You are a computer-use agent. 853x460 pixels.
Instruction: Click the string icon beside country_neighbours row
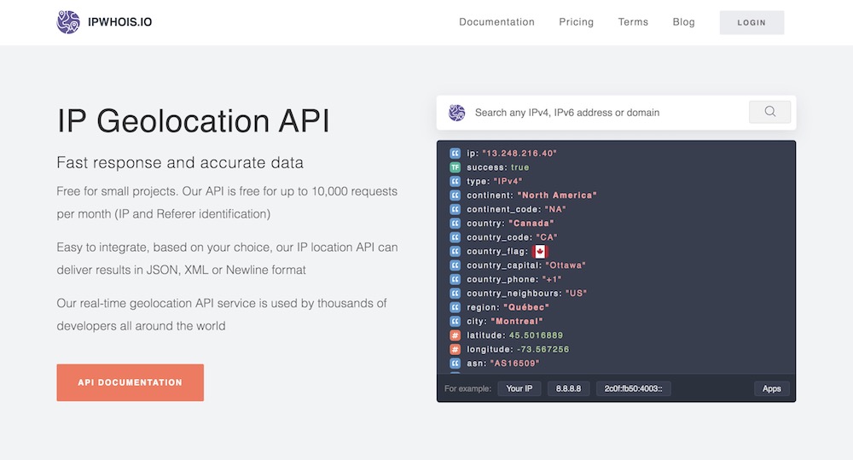[455, 294]
